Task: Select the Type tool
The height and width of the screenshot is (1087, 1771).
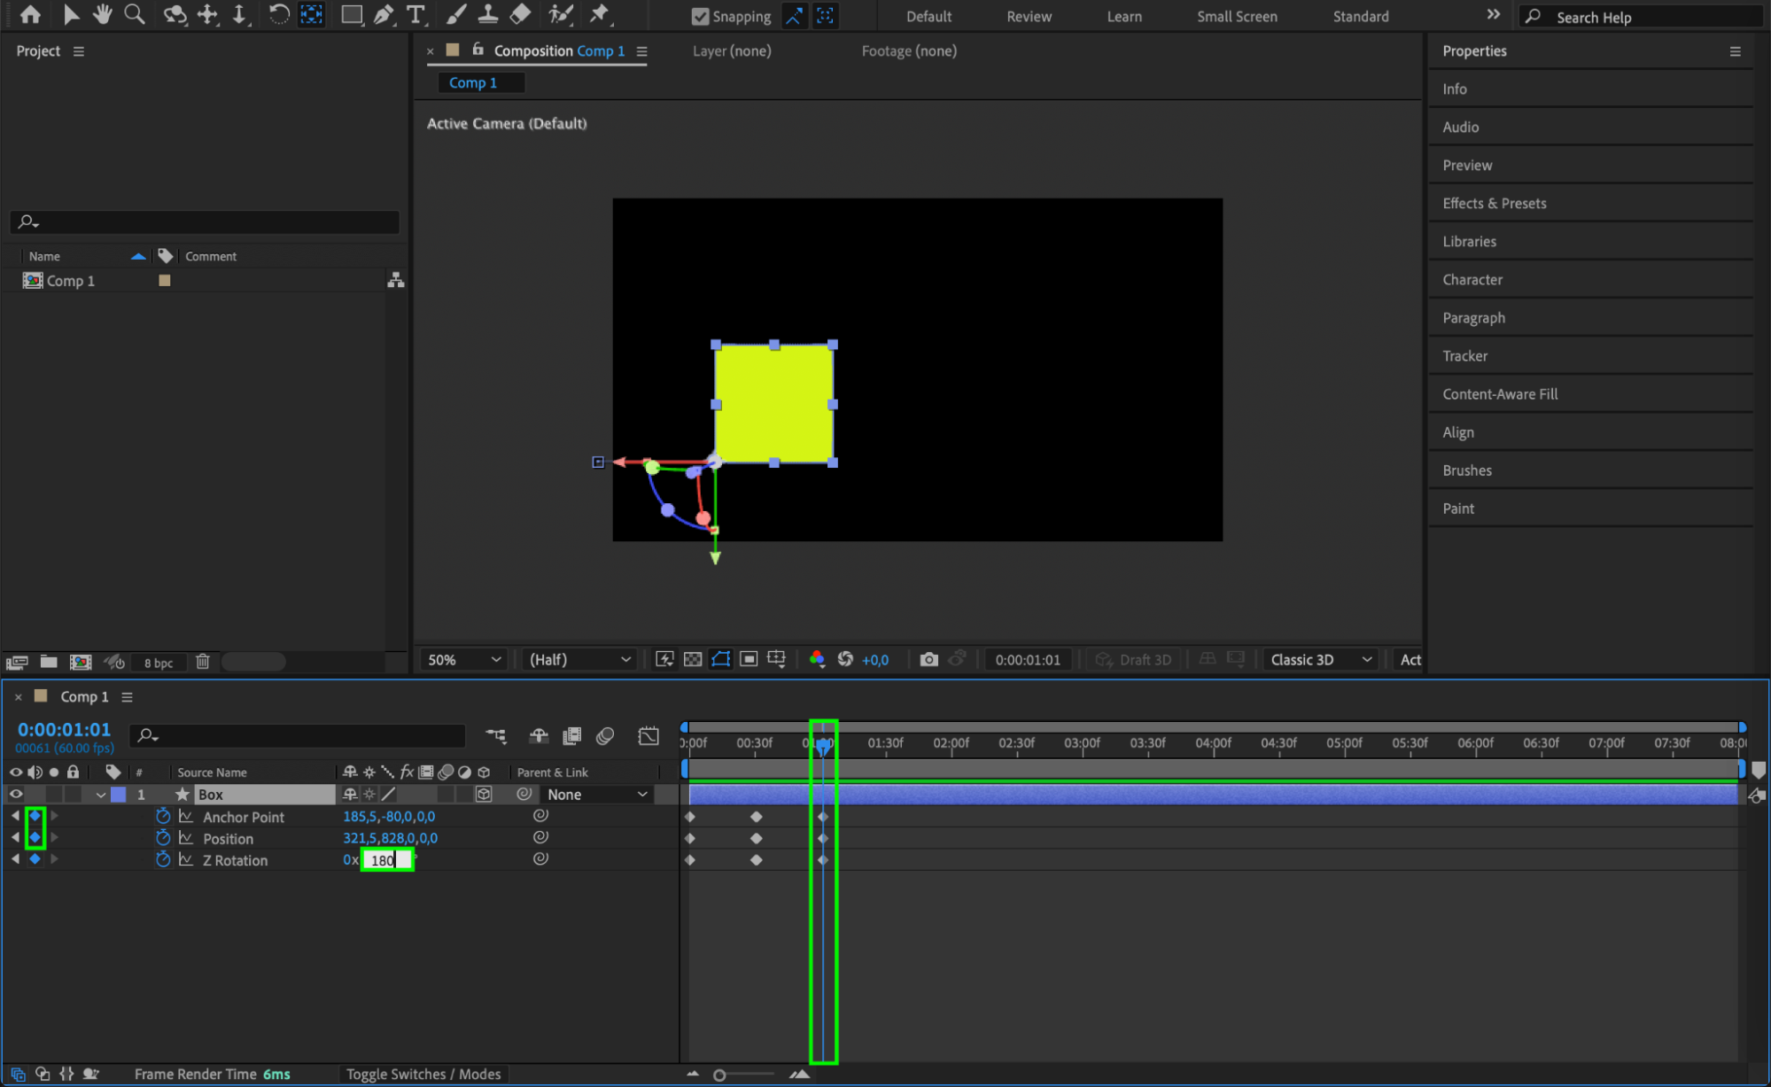Action: point(415,15)
